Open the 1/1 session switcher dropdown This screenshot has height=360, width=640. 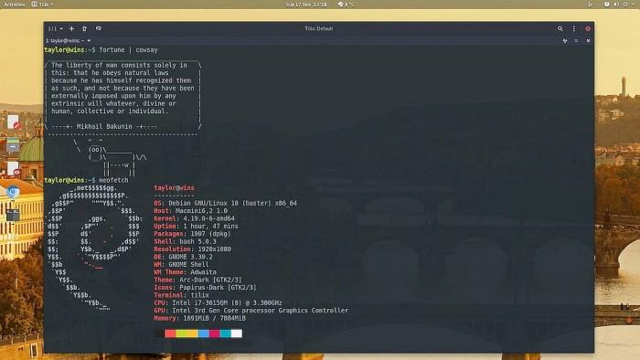(56, 28)
